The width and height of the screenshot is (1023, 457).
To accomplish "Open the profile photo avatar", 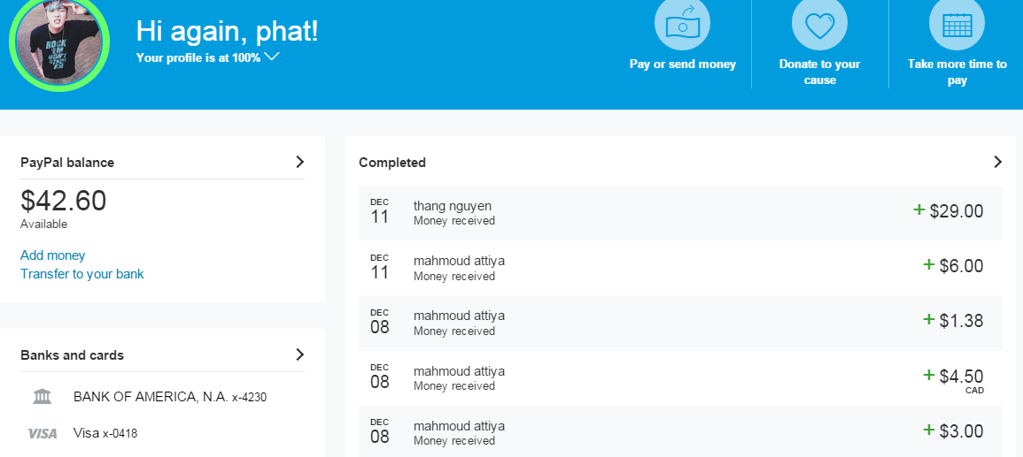I will pos(59,41).
